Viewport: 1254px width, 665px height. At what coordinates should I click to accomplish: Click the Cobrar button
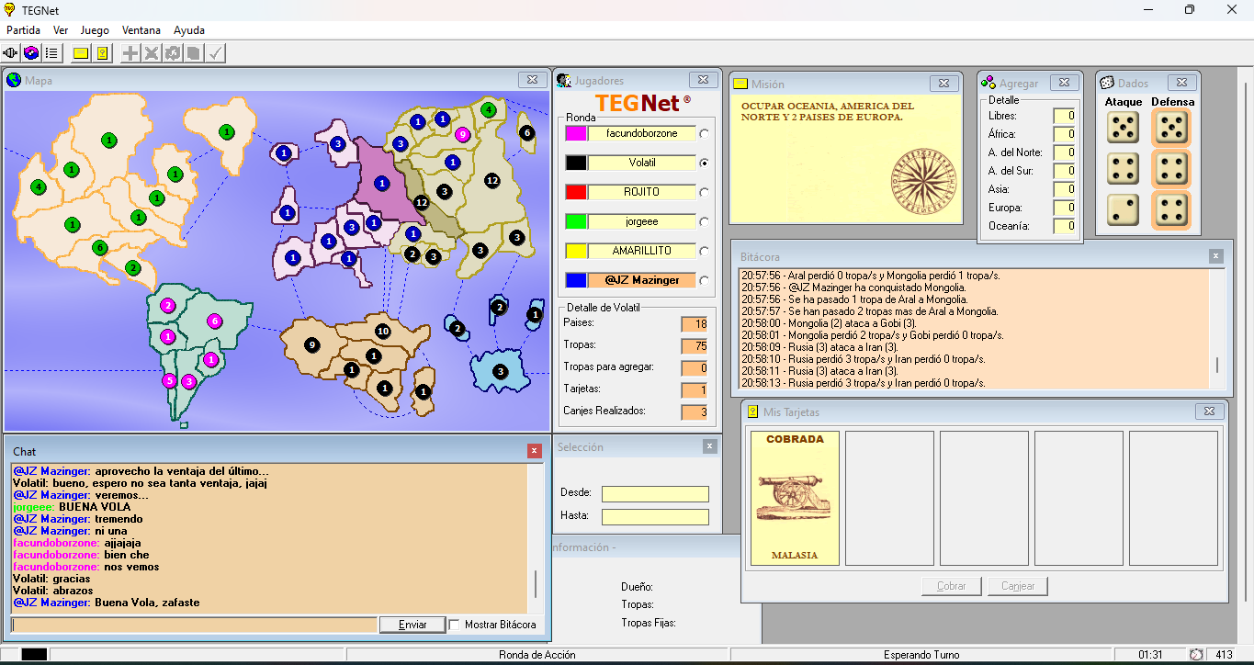point(952,586)
